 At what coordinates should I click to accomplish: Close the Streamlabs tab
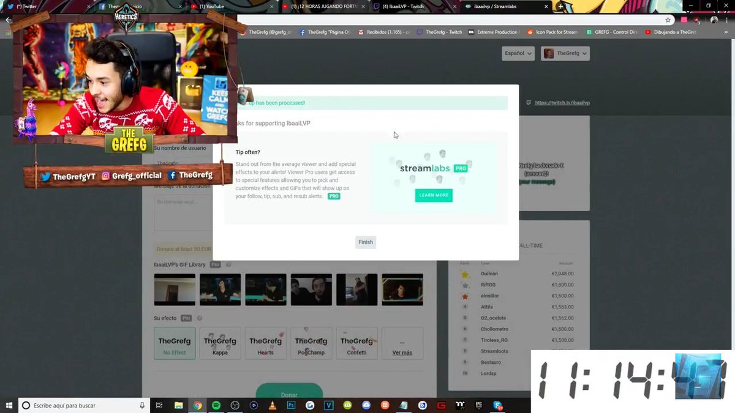point(546,6)
